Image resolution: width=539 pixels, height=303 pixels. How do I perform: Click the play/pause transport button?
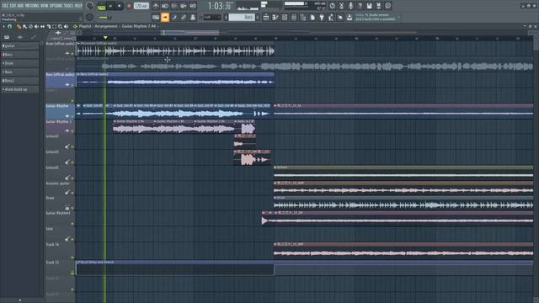point(110,6)
